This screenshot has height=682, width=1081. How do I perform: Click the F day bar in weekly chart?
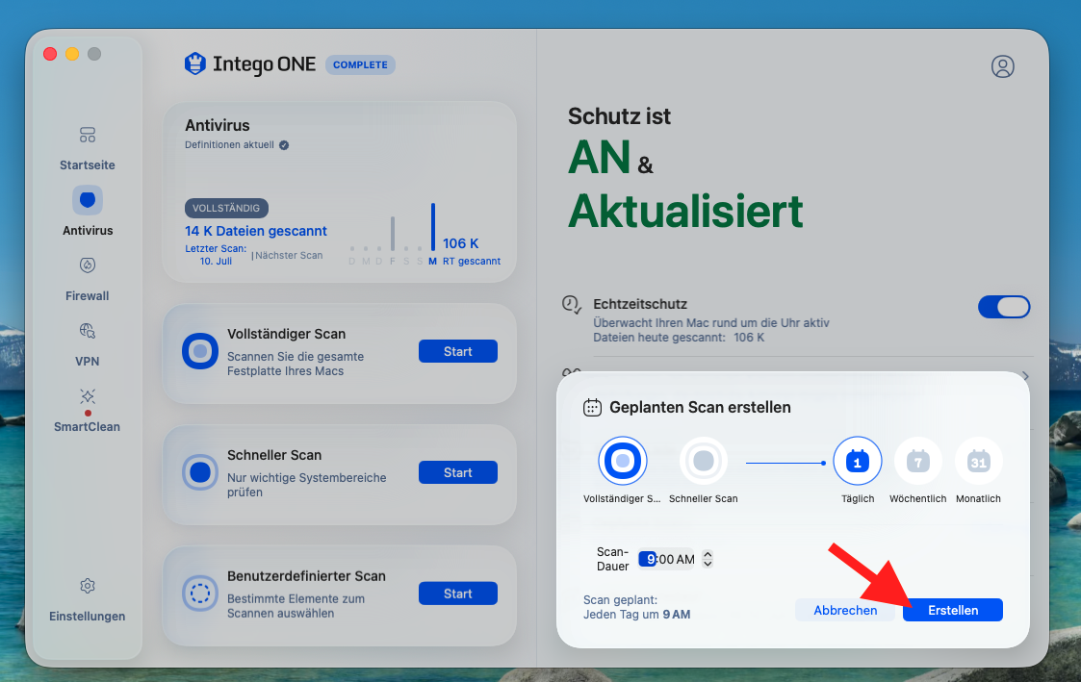(393, 234)
